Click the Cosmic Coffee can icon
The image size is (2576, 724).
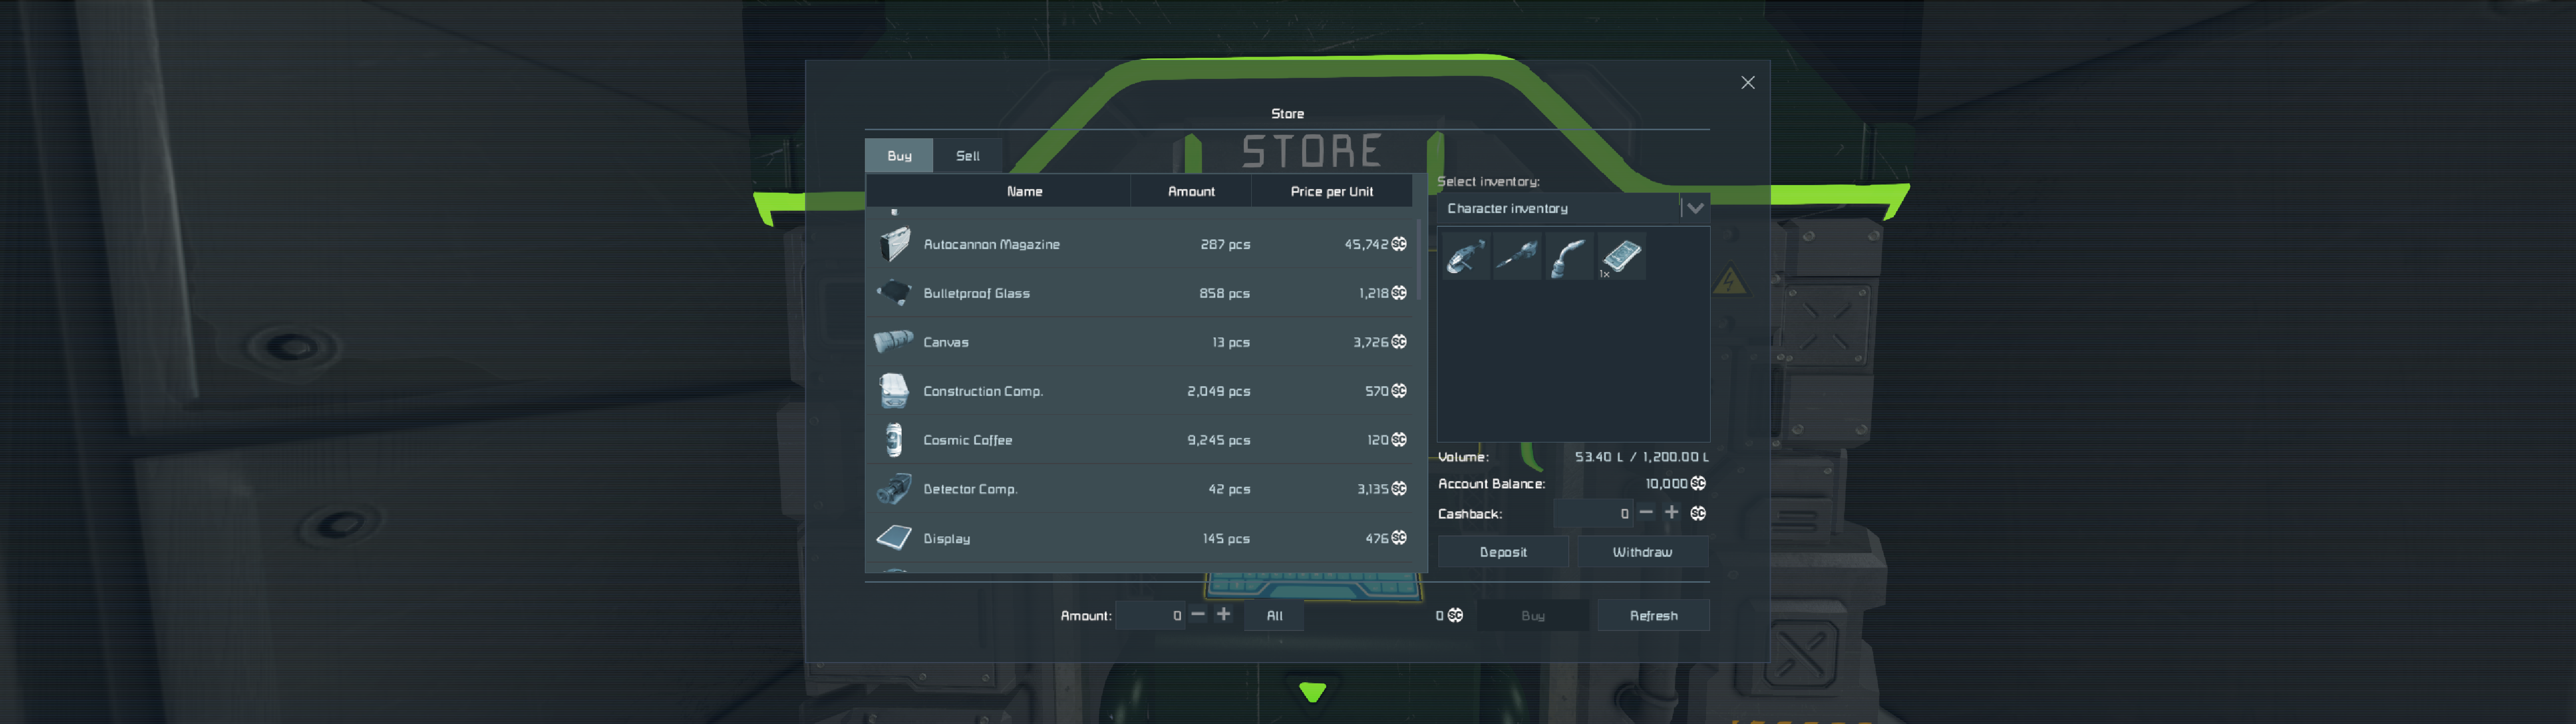pyautogui.click(x=894, y=440)
